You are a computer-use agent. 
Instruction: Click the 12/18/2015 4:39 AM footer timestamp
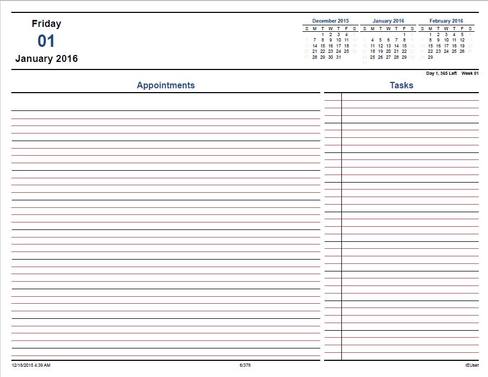tap(31, 365)
